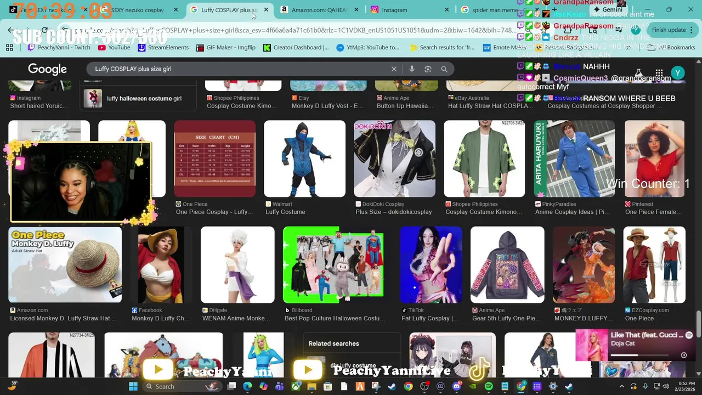Open Google Lens image search
This screenshot has height=395, width=702.
428,69
